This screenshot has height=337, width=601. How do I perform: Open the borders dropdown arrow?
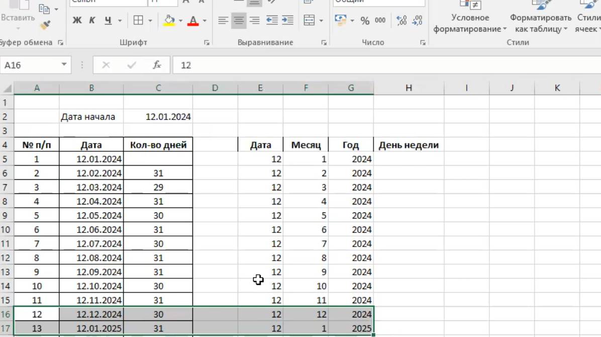[x=150, y=21]
